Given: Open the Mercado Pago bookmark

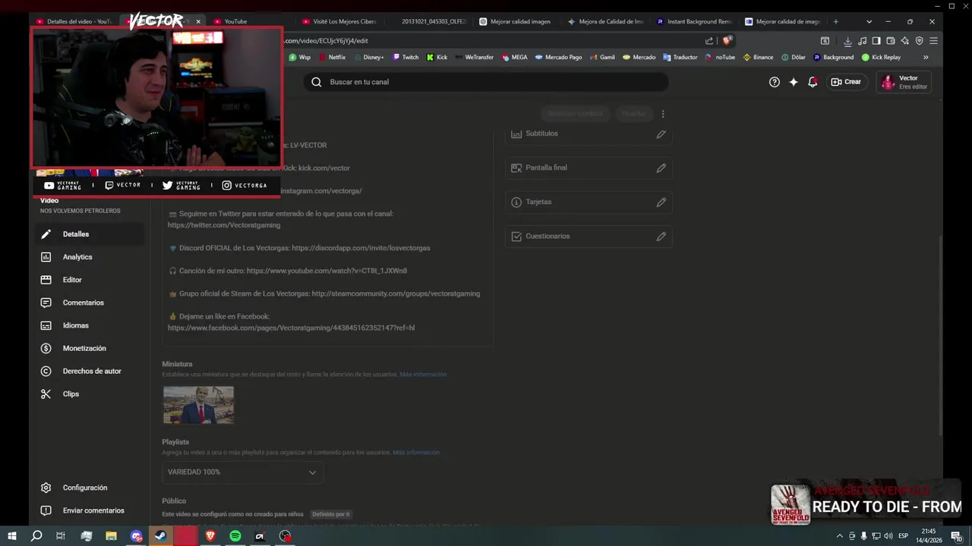Looking at the screenshot, I should (558, 57).
